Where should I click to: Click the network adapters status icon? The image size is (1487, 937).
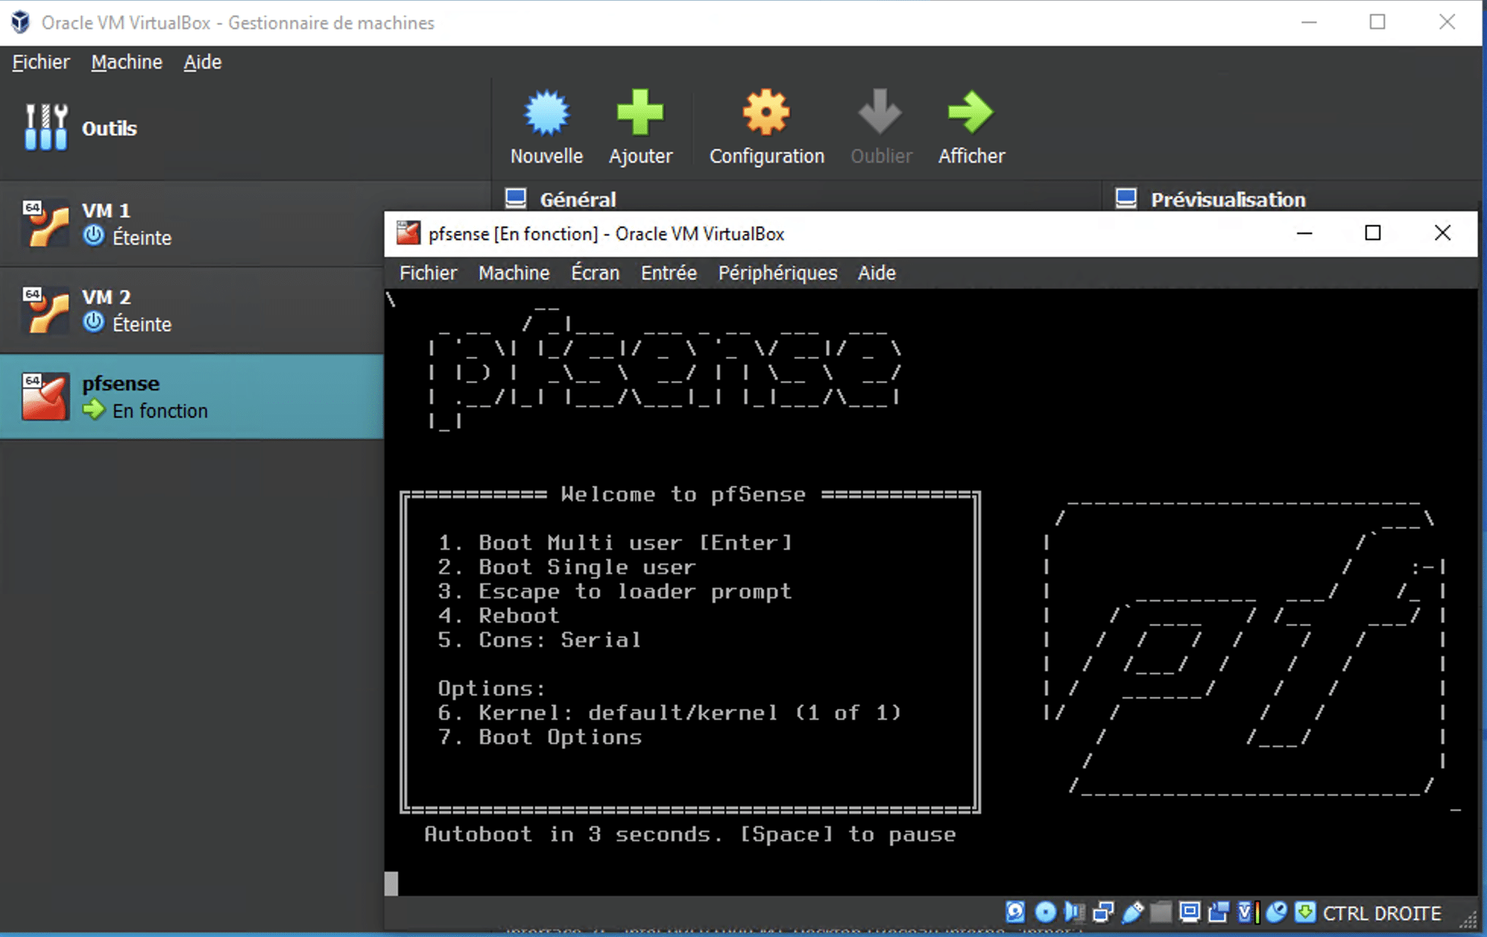pyautogui.click(x=1103, y=913)
